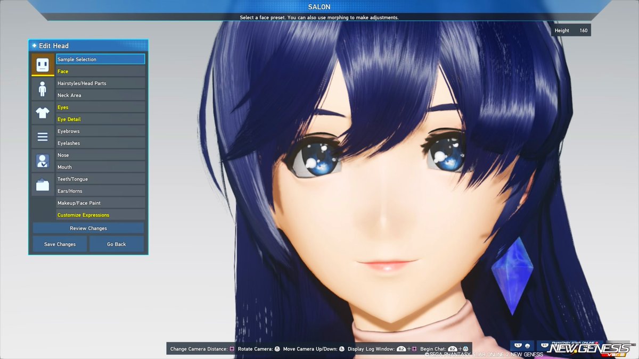Screen dimensions: 639x359
Task: Select the Neck Area entry
Action: click(101, 95)
